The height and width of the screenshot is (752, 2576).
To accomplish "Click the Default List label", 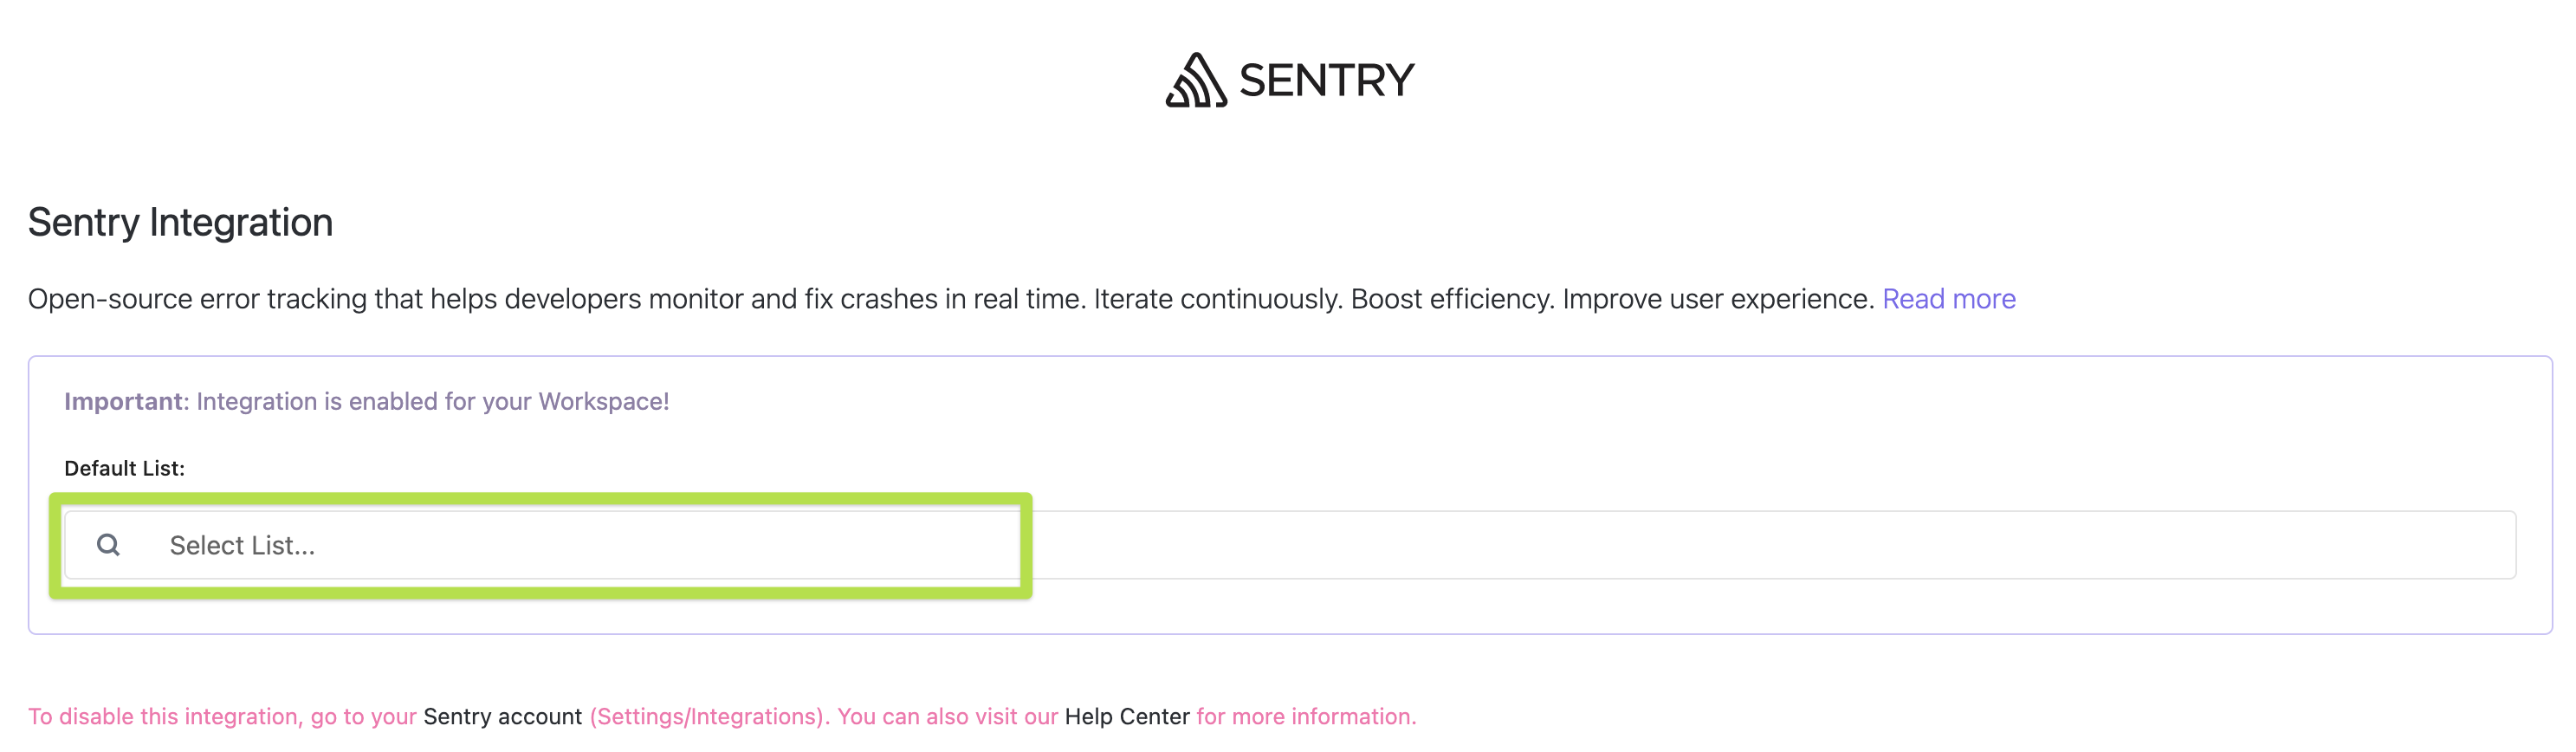I will (x=124, y=468).
